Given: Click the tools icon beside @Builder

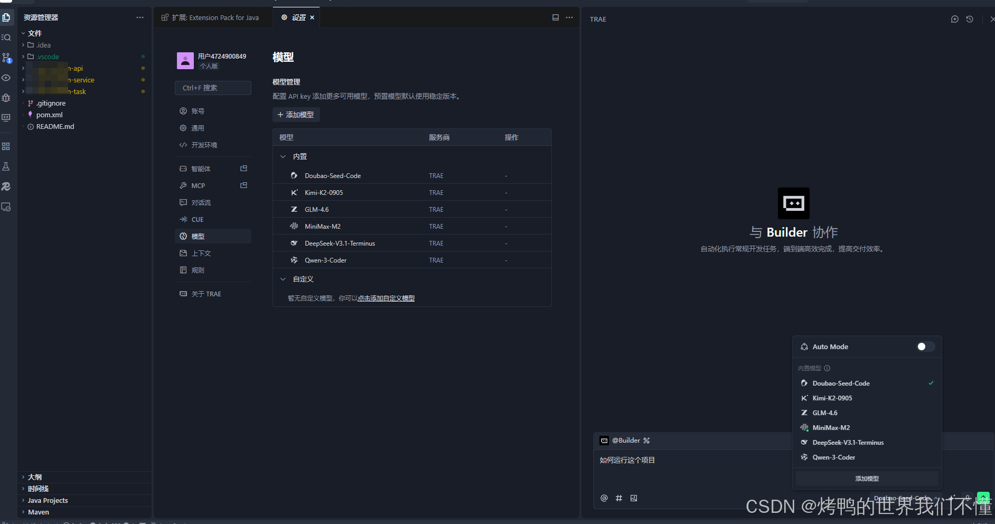Looking at the screenshot, I should tap(646, 441).
